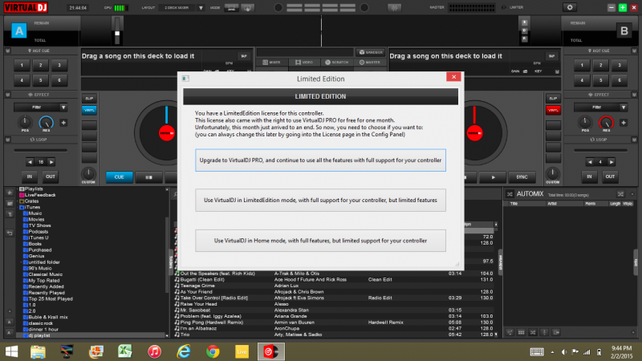Open Internet Explorer from the taskbar

(184, 351)
